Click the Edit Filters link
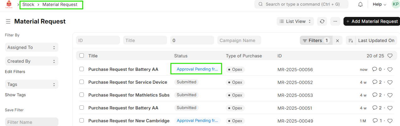This screenshot has width=400, height=126. [15, 71]
